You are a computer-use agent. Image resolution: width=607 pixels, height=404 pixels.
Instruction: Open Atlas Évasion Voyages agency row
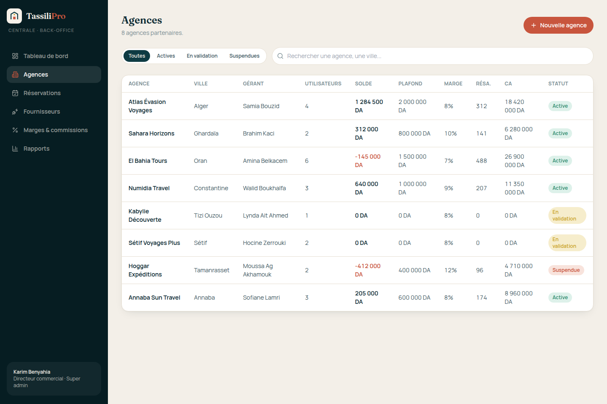coord(357,106)
